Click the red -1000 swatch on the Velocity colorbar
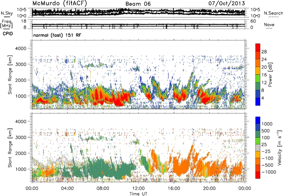Viewport: 283px width, 196px height. click(x=258, y=175)
